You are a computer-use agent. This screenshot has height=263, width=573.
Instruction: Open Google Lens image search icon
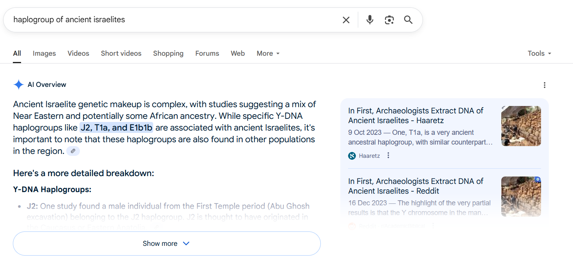[389, 20]
